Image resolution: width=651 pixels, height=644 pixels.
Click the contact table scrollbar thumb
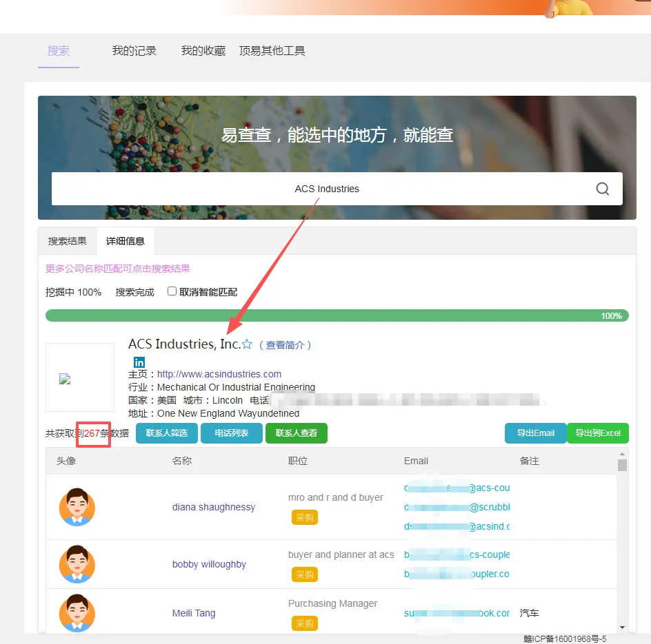622,466
